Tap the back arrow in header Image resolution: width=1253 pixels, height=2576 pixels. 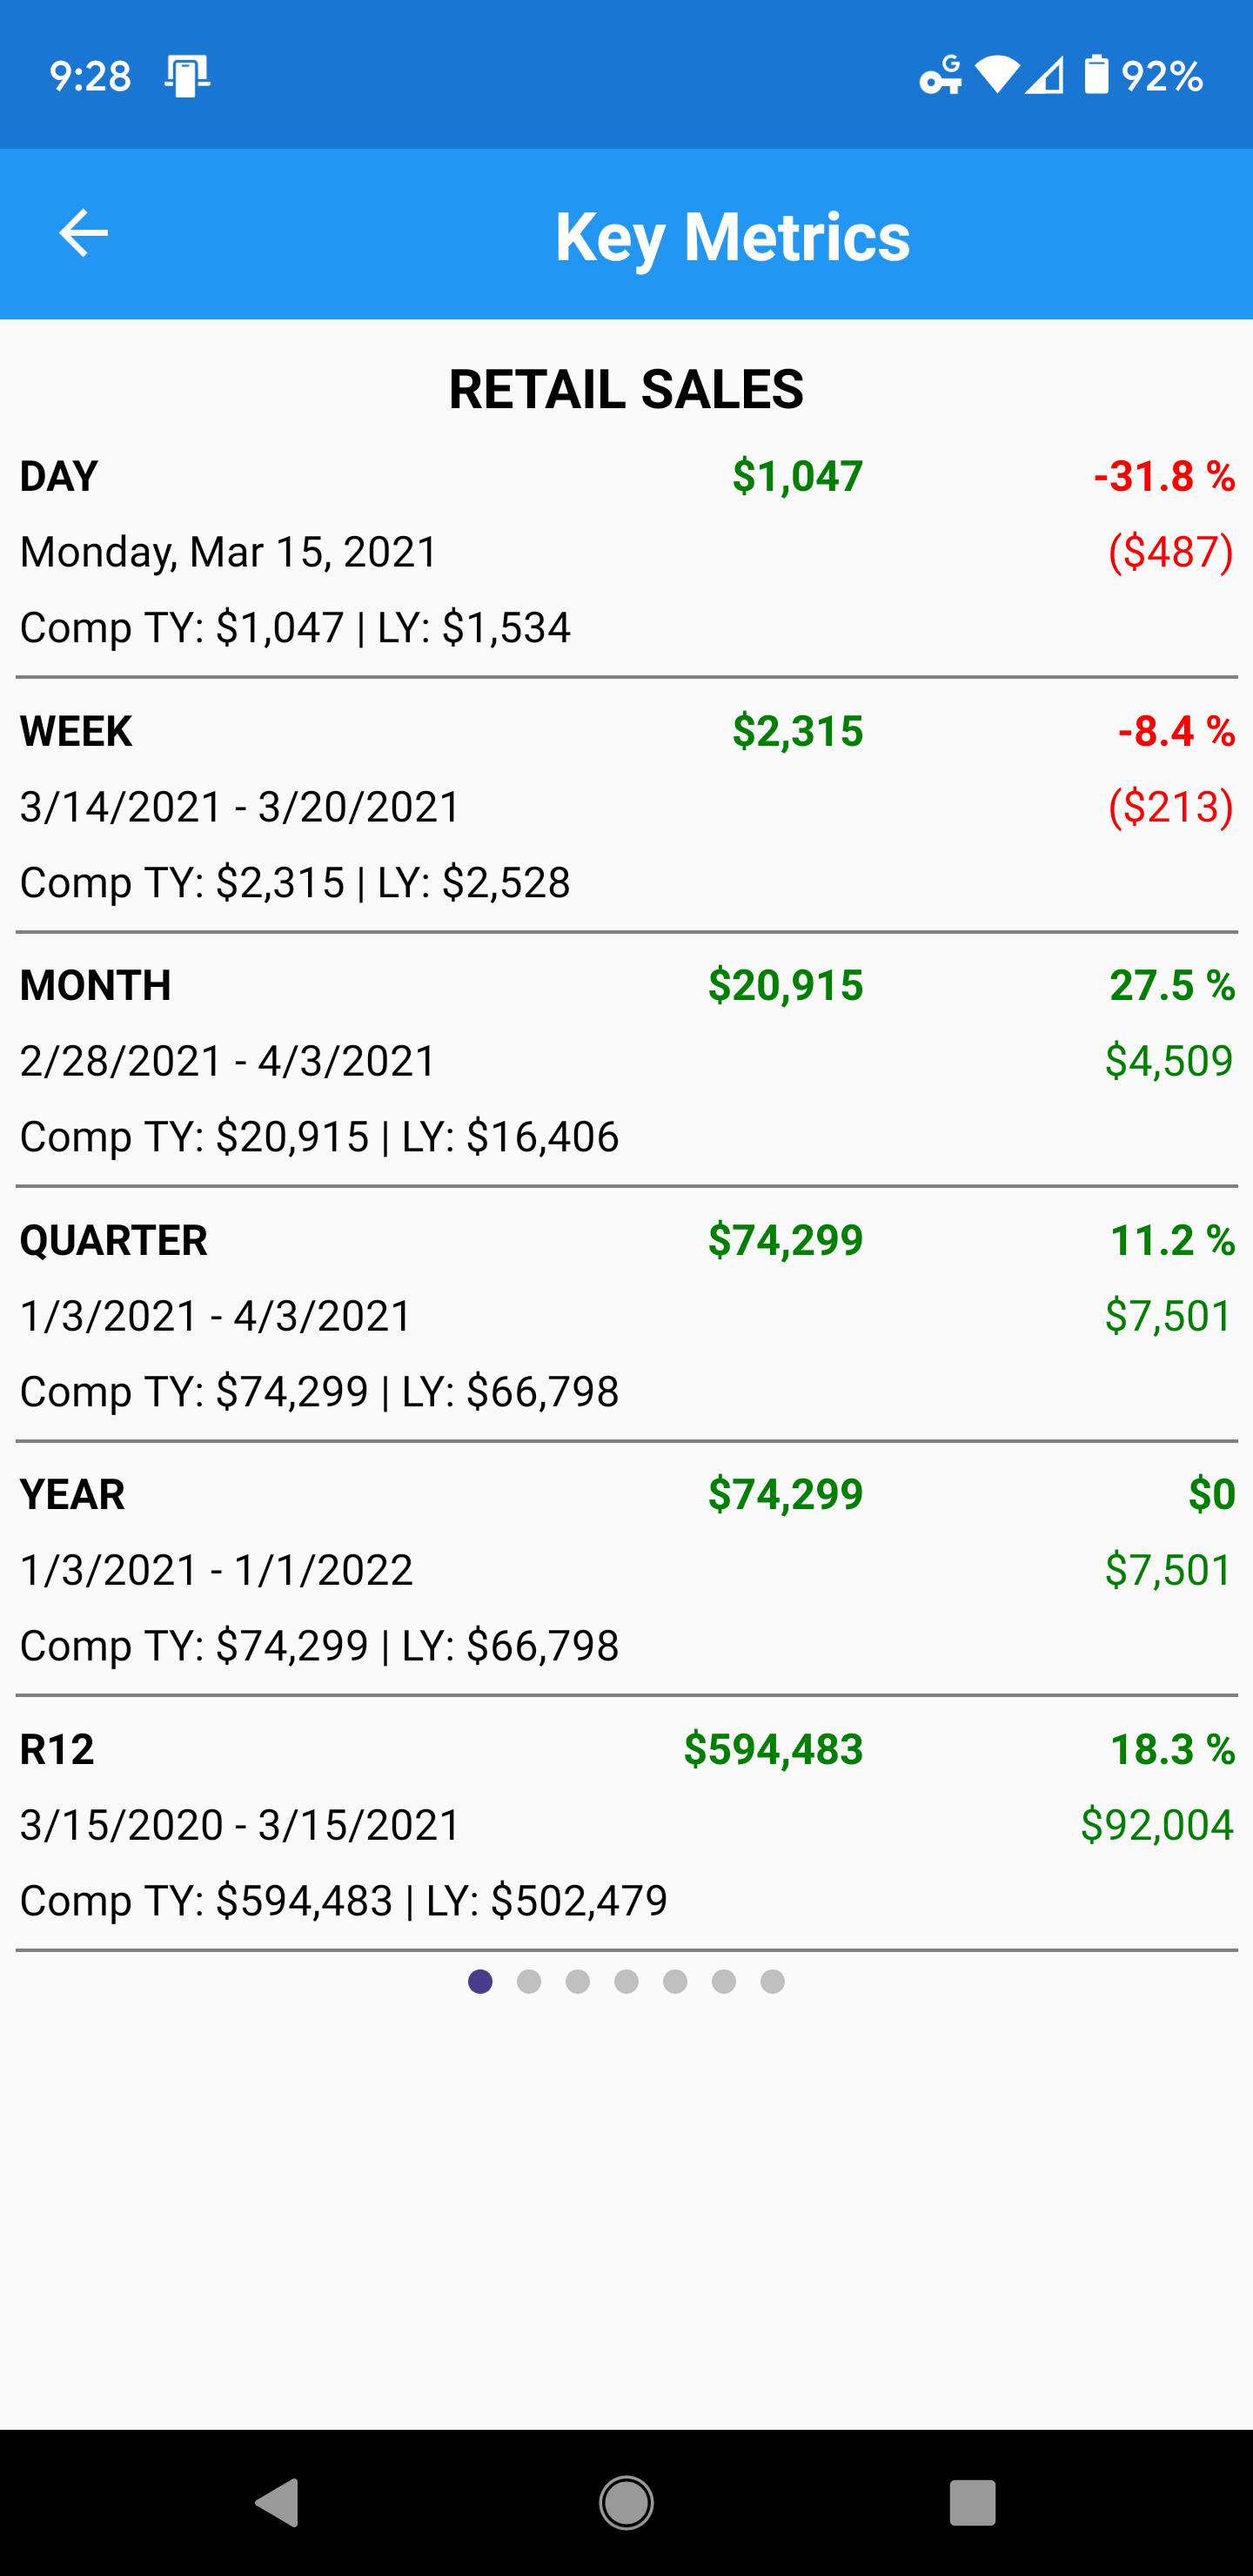83,234
